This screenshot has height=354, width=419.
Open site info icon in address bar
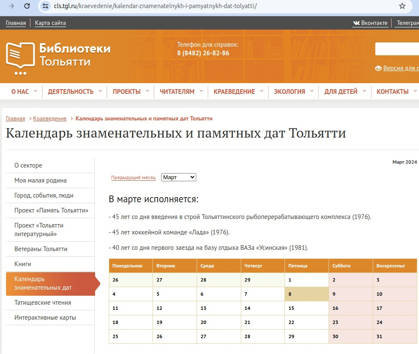point(45,6)
